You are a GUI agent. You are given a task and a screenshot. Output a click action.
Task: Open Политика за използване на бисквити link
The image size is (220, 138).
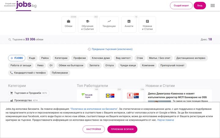point(94,109)
